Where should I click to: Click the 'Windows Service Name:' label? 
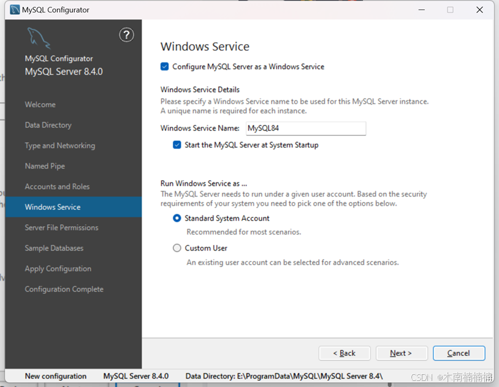(200, 128)
